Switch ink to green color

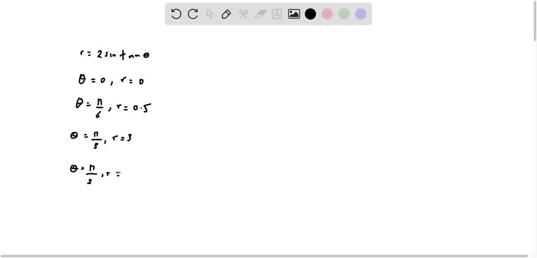pyautogui.click(x=344, y=14)
